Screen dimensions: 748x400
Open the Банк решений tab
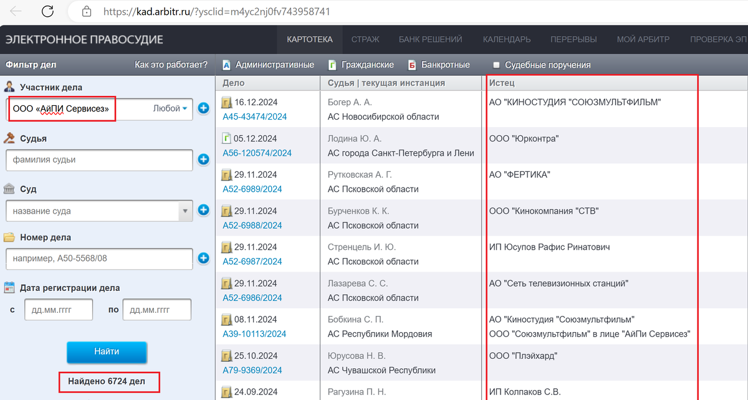coord(431,39)
